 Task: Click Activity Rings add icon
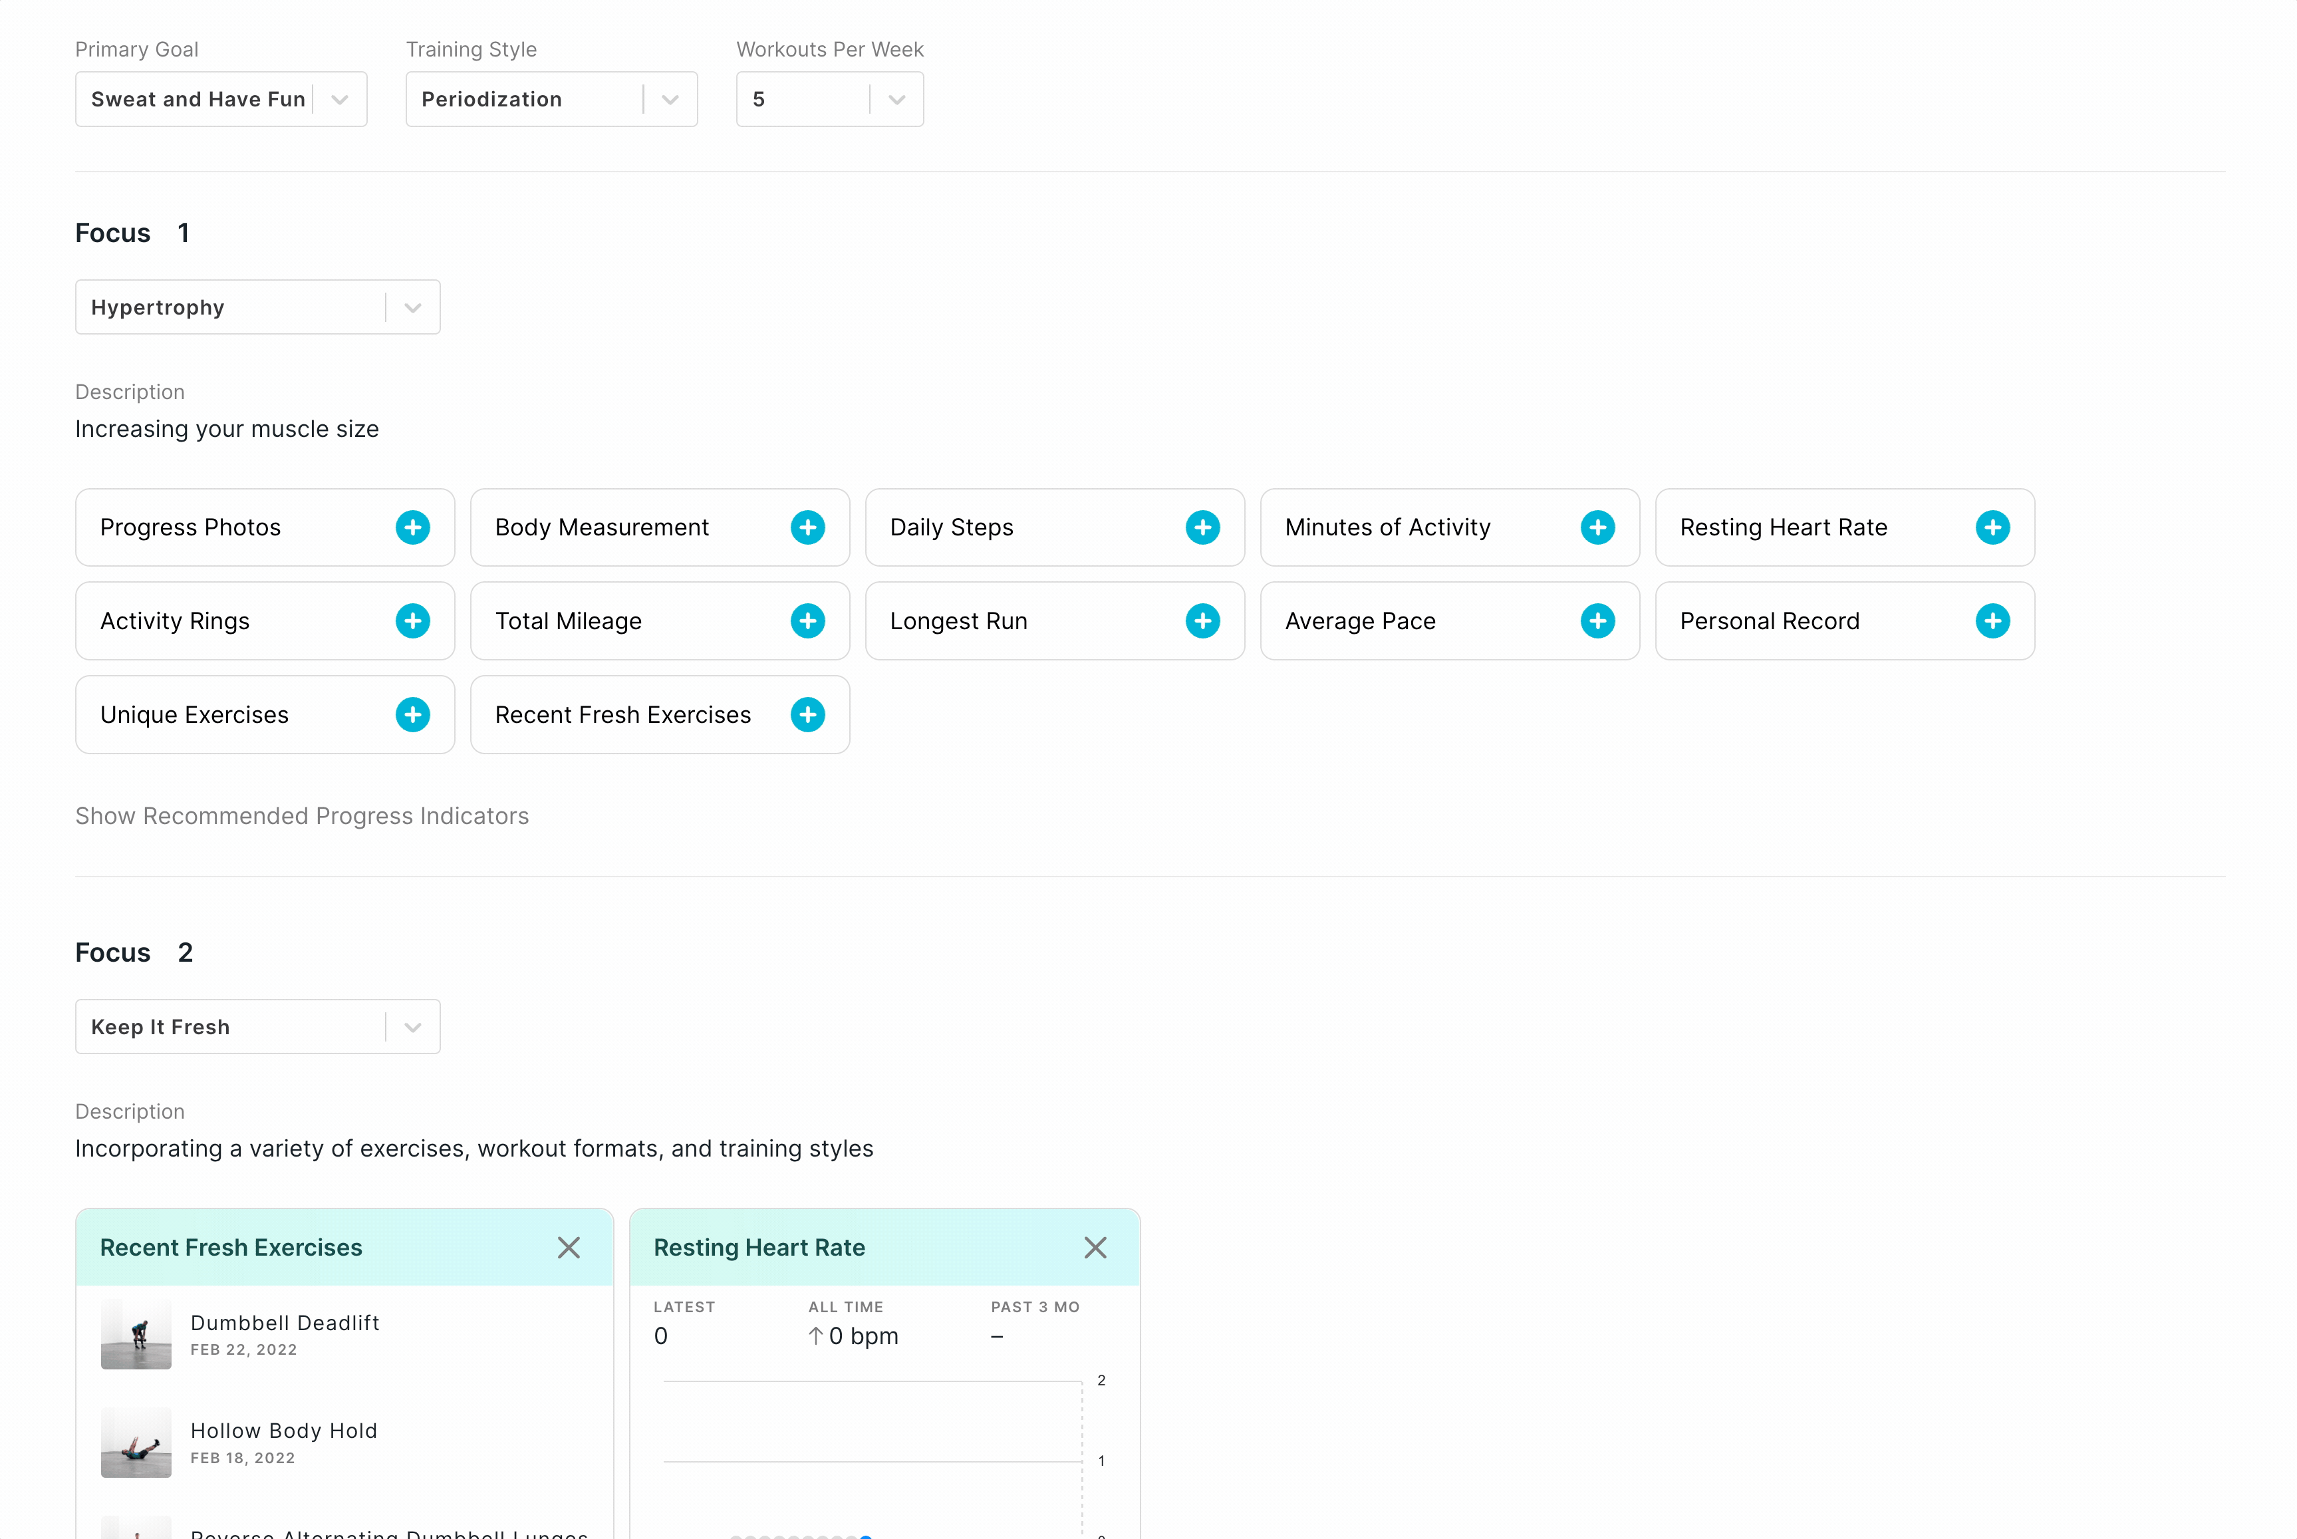click(412, 620)
